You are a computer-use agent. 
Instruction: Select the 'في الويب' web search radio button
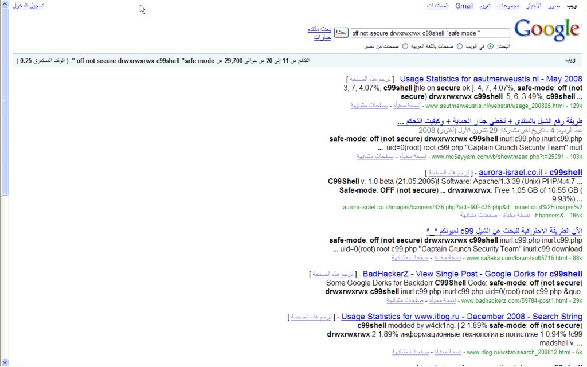491,46
